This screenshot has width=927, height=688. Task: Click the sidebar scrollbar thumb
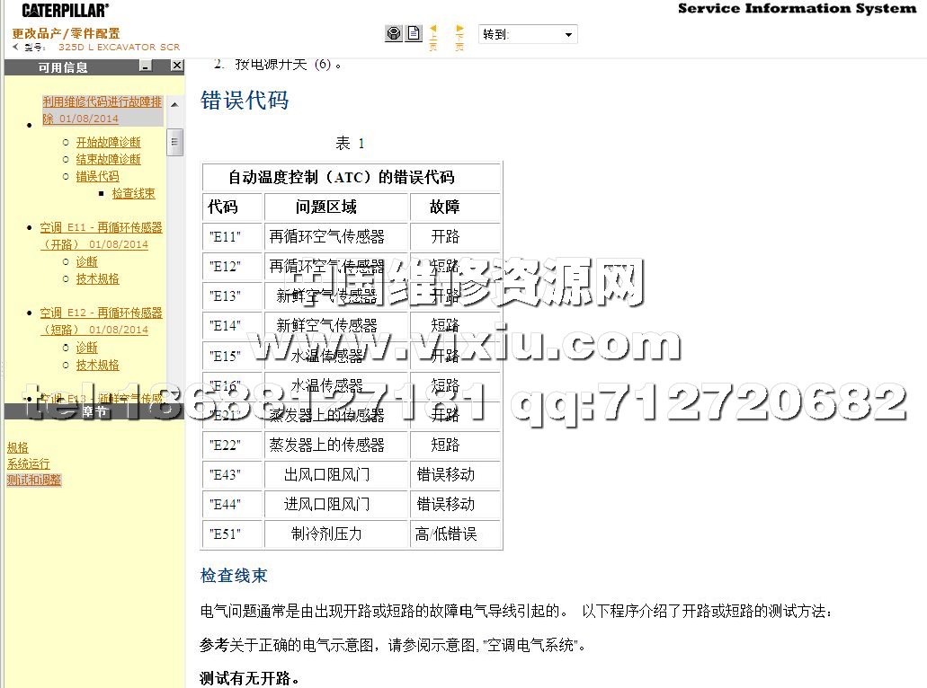(176, 141)
